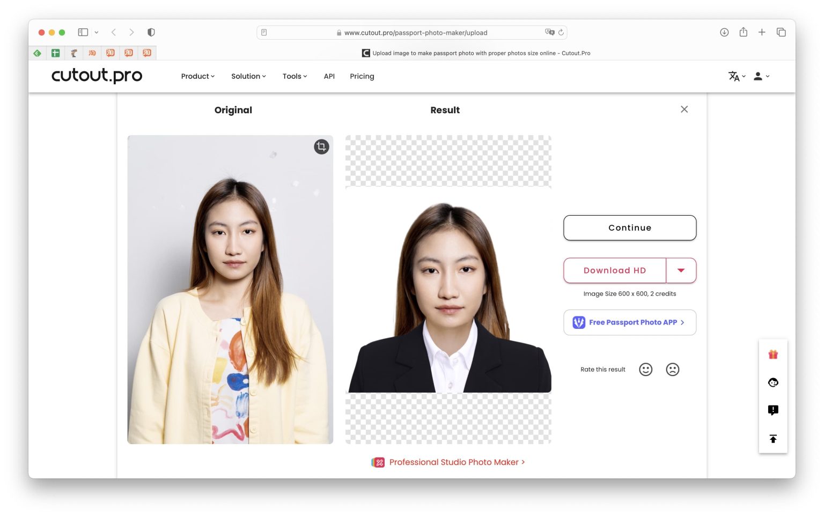The image size is (824, 516).
Task: Open the gift rewards icon in floating sidebar
Action: pos(772,354)
